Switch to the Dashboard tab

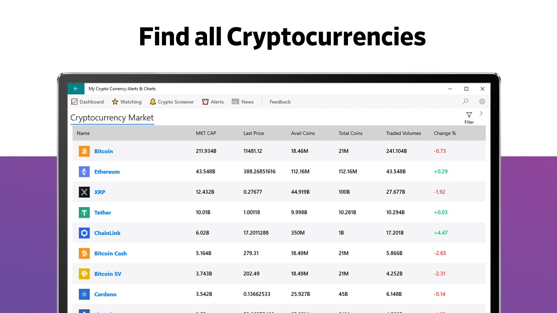click(x=88, y=102)
